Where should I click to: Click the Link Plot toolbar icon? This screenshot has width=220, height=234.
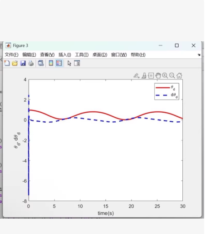[41, 63]
